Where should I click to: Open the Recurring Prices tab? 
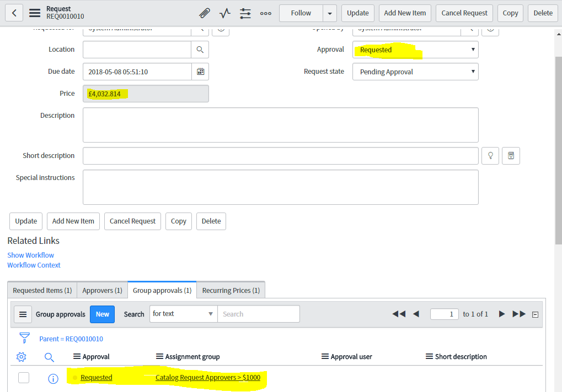click(230, 290)
